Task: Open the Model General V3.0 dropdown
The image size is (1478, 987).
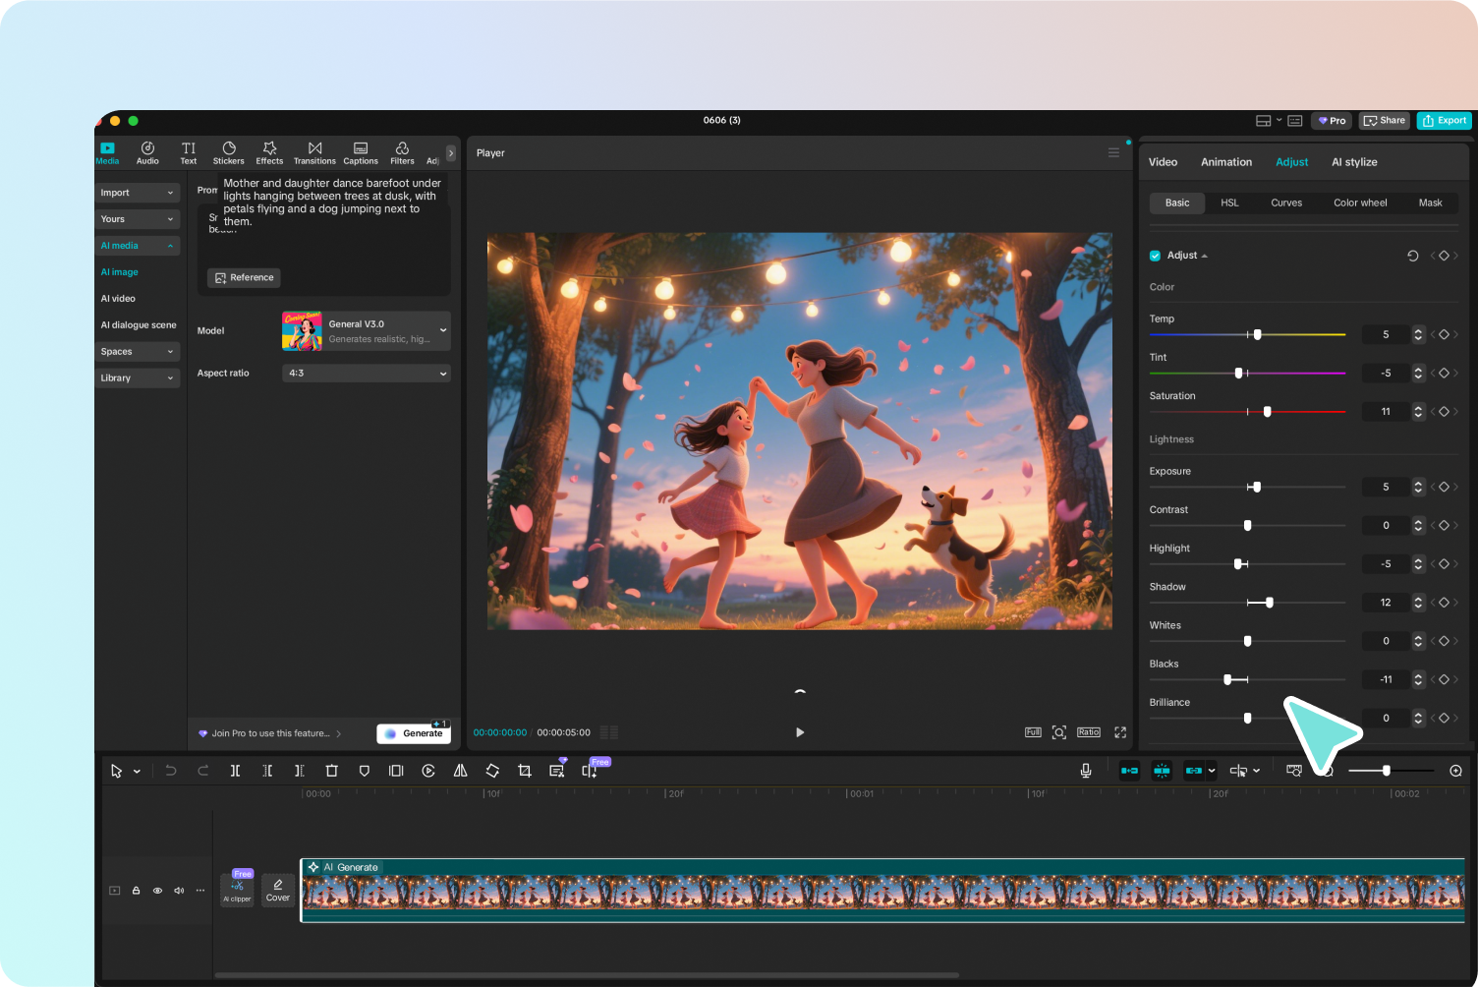Action: coord(366,331)
